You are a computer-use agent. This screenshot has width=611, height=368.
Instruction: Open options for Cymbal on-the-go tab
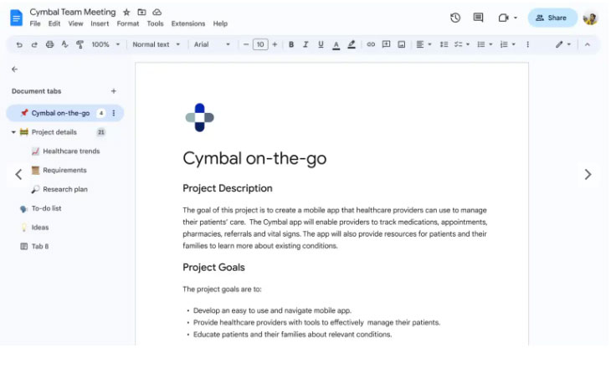[114, 113]
